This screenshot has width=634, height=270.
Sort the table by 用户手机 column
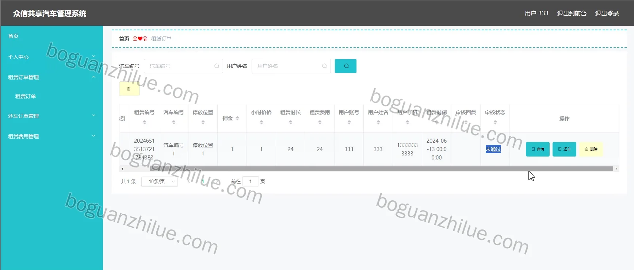click(408, 122)
